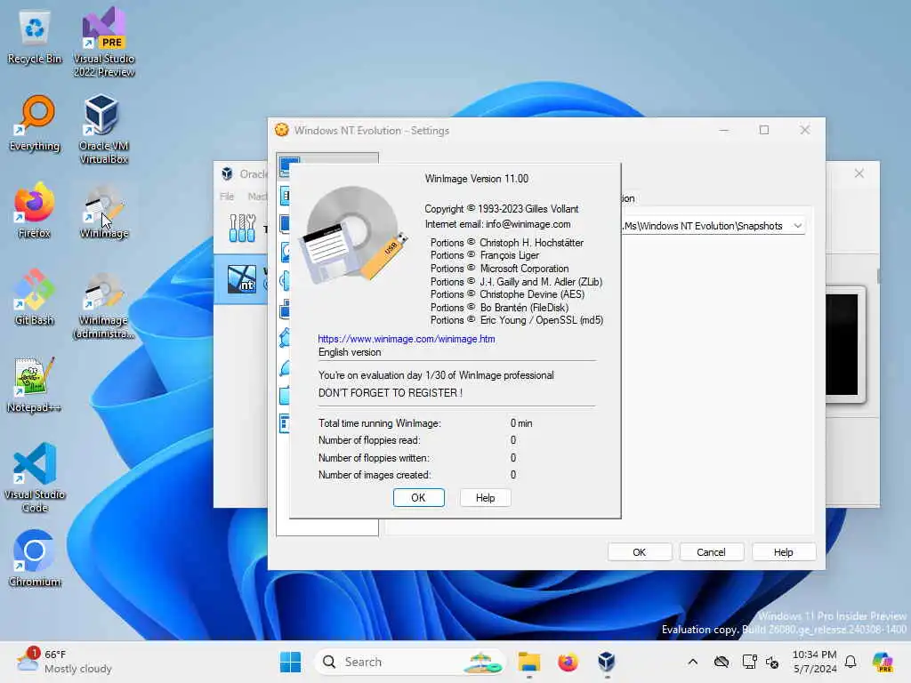The height and width of the screenshot is (683, 911).
Task: Select the WinImage desktop shortcut
Action: click(104, 211)
